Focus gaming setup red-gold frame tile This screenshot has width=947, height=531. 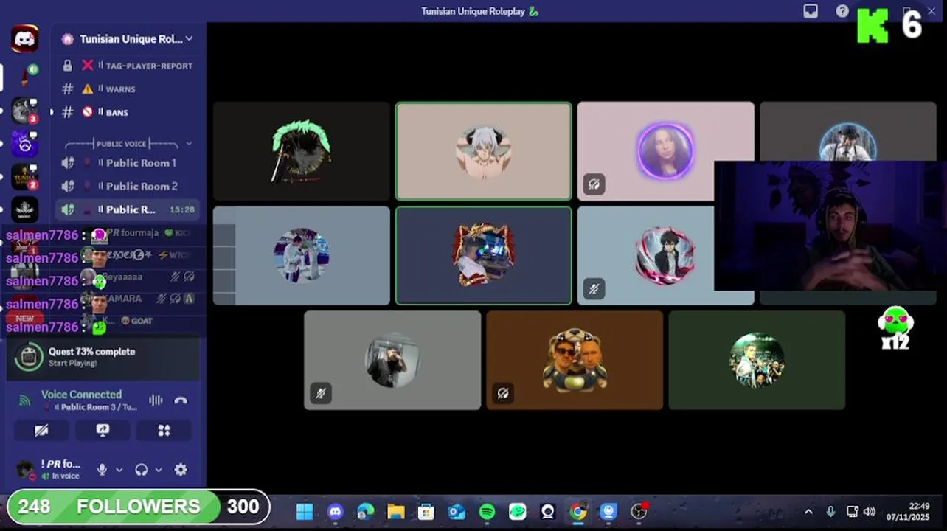click(484, 255)
